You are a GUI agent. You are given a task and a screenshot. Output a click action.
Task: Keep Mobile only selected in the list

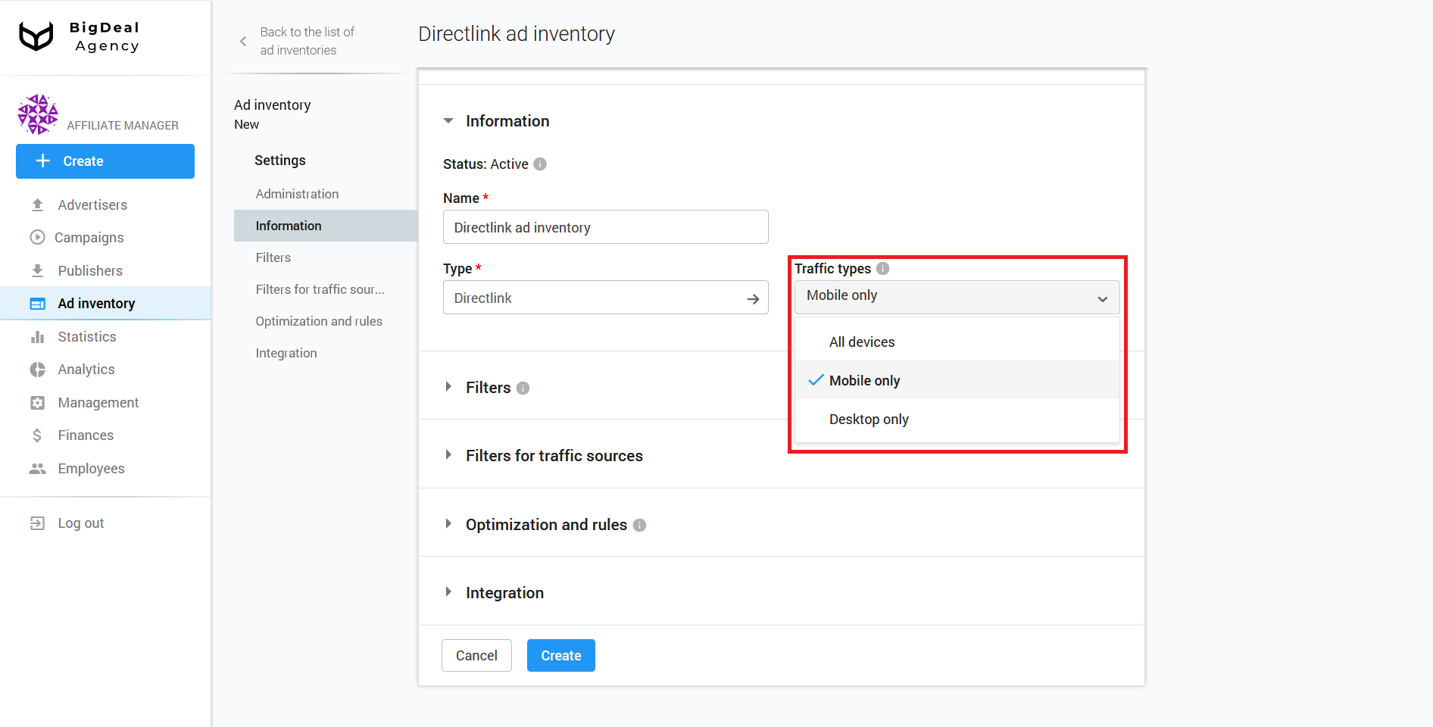(x=864, y=380)
